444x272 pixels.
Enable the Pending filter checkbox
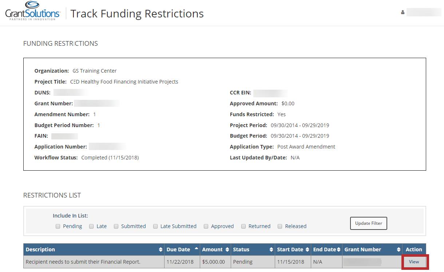tap(58, 226)
